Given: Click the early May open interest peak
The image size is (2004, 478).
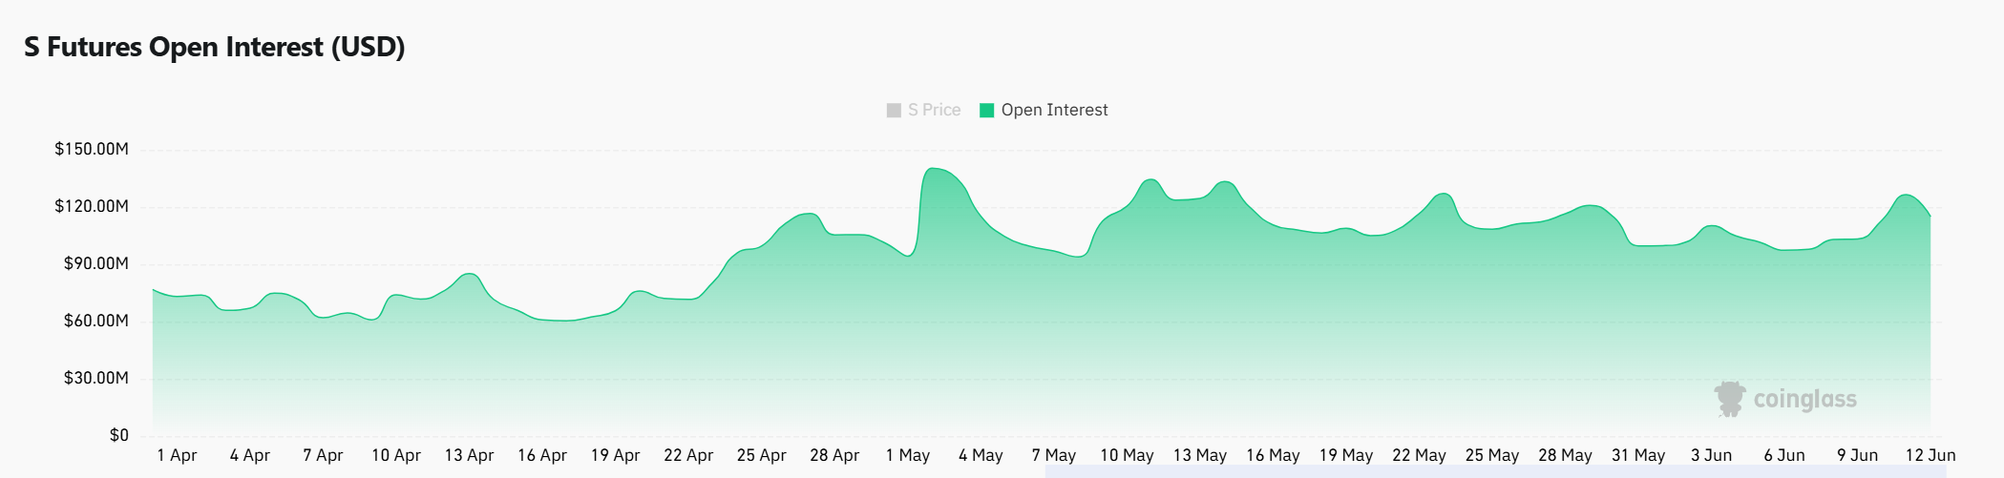Looking at the screenshot, I should (x=933, y=169).
